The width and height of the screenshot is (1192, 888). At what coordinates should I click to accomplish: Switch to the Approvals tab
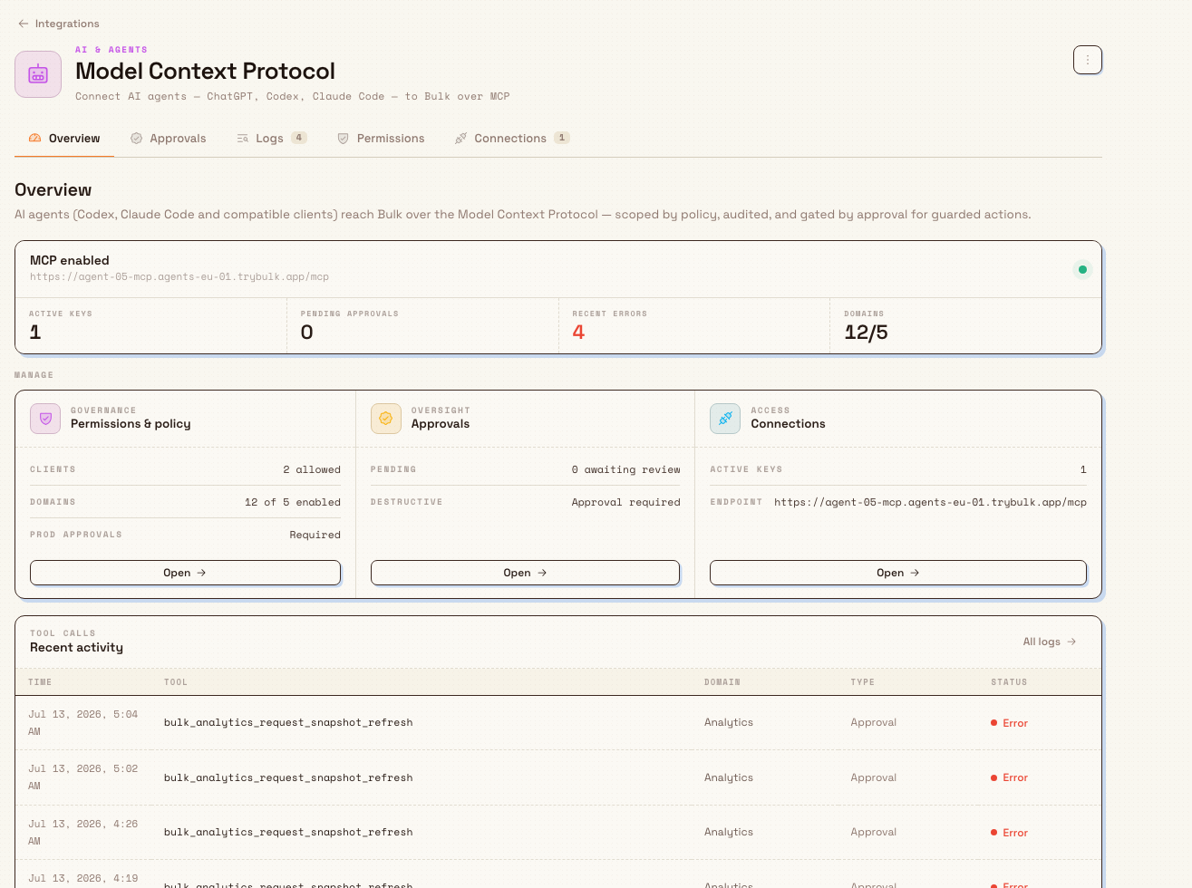(x=169, y=139)
